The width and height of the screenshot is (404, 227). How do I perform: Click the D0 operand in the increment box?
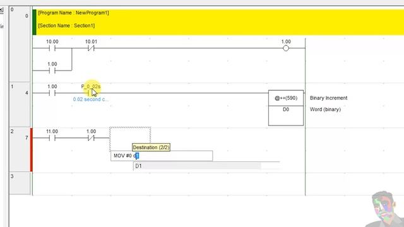point(286,109)
